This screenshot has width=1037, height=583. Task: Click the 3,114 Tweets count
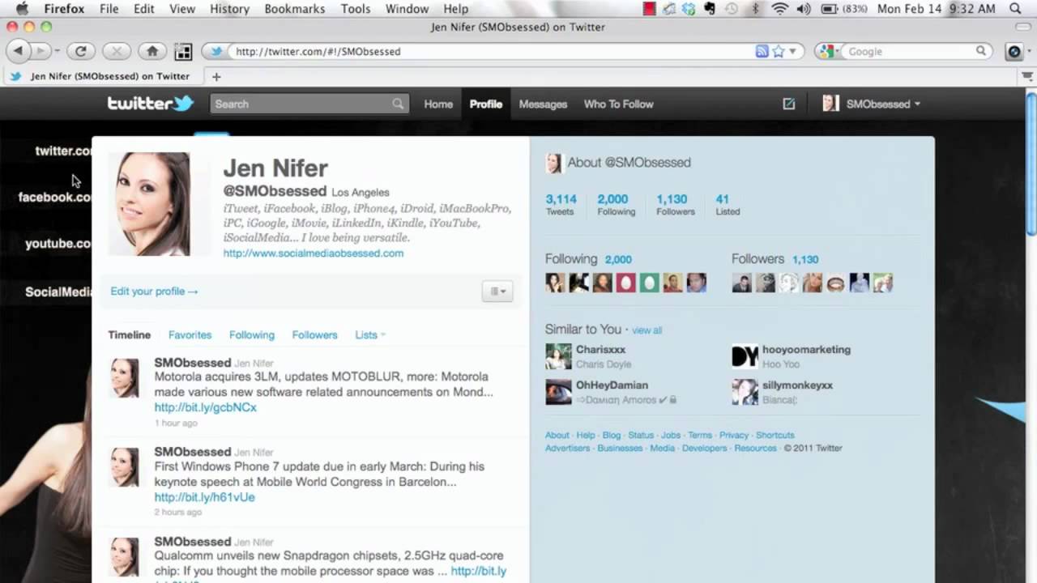tap(561, 204)
